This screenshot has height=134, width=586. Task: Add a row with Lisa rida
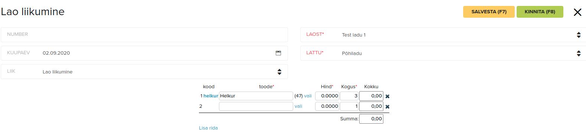click(208, 128)
